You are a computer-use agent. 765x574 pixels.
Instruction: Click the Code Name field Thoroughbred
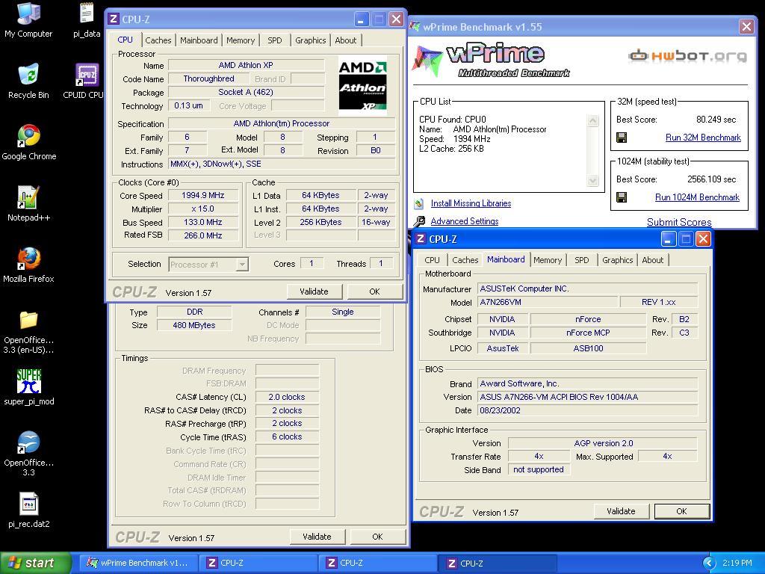209,78
